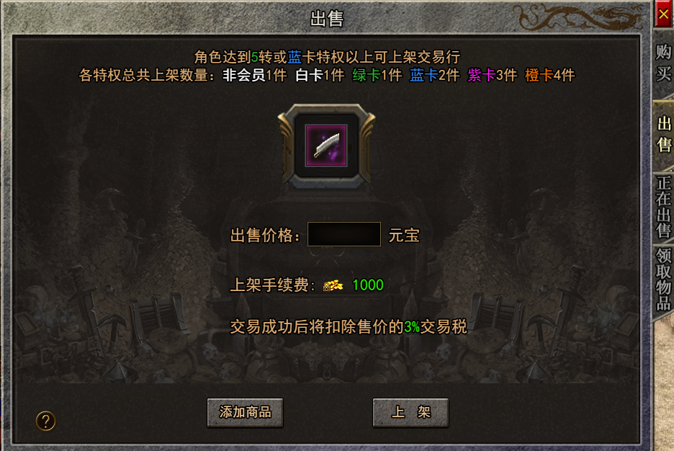
Task: Close the 出售 window with red X
Action: [664, 14]
